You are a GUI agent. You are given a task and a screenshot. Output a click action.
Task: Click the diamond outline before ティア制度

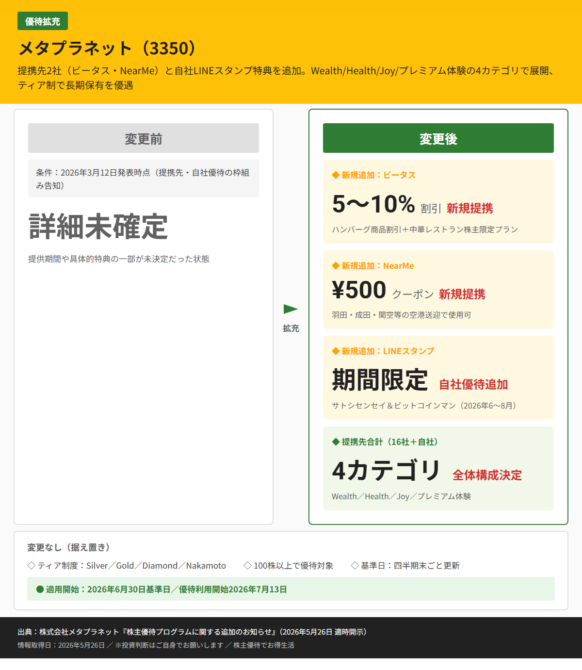pos(32,566)
